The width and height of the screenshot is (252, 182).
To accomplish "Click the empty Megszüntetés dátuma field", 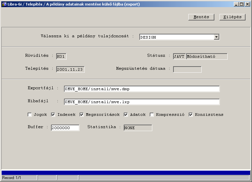I will (x=187, y=69).
